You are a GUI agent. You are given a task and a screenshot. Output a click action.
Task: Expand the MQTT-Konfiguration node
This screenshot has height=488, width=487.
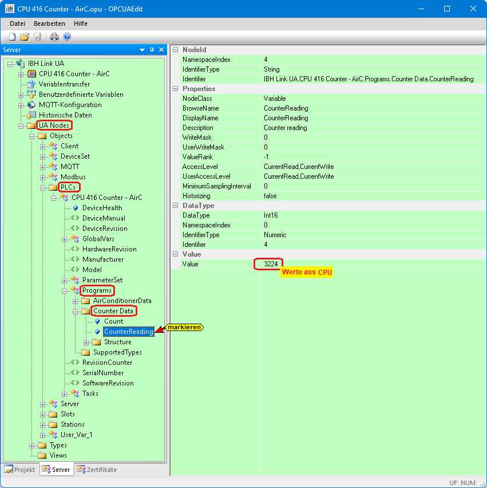point(21,105)
